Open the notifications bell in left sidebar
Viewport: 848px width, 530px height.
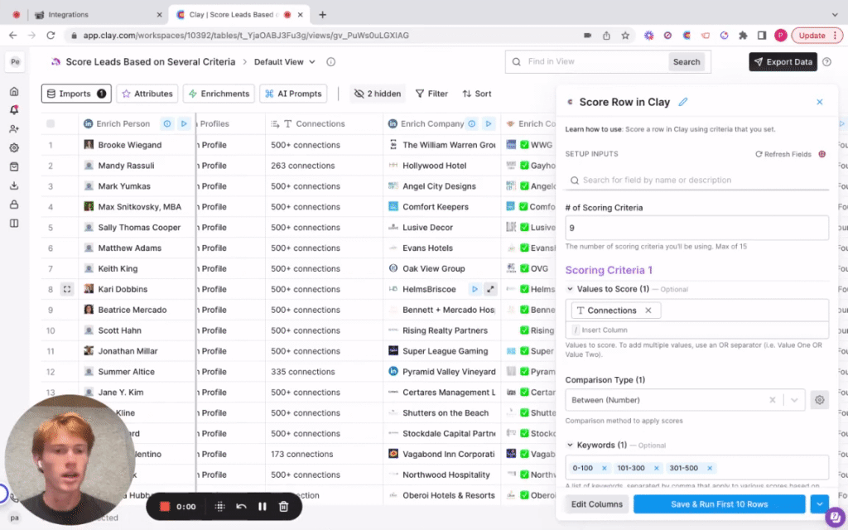click(14, 110)
